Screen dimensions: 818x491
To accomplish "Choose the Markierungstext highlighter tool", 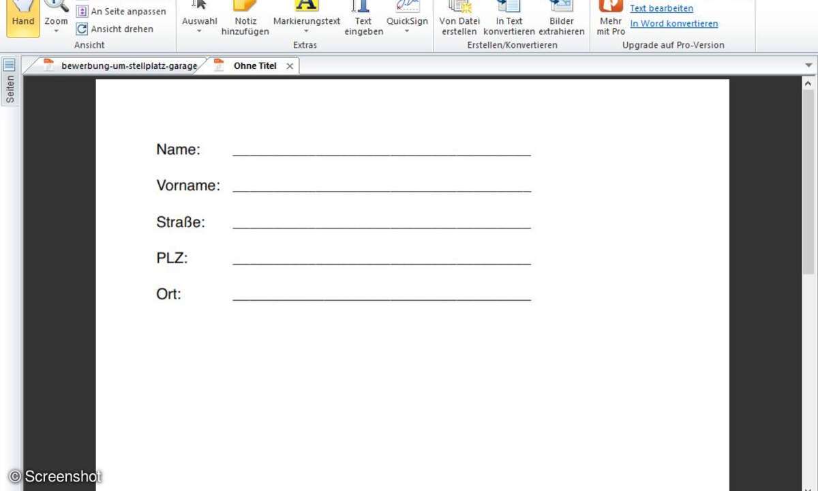I will pyautogui.click(x=307, y=14).
